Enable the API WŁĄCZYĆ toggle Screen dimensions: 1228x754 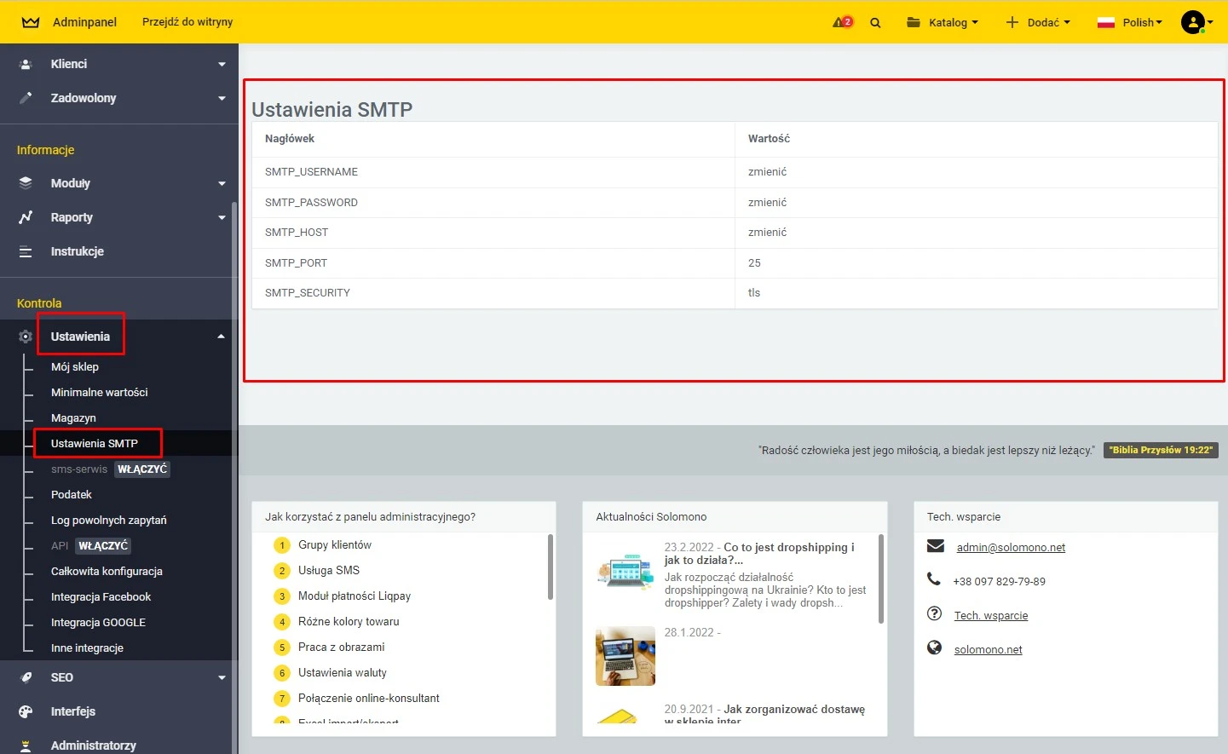[x=103, y=546]
